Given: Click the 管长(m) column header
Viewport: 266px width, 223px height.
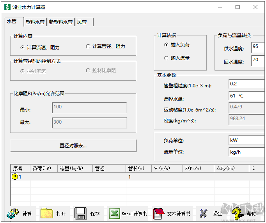Looking at the screenshot, I should [x=139, y=168].
